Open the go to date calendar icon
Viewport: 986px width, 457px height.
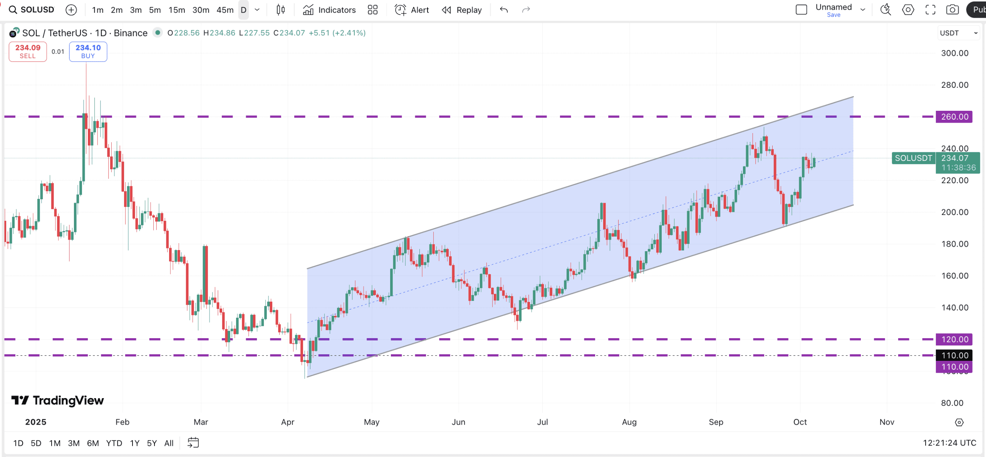point(193,443)
